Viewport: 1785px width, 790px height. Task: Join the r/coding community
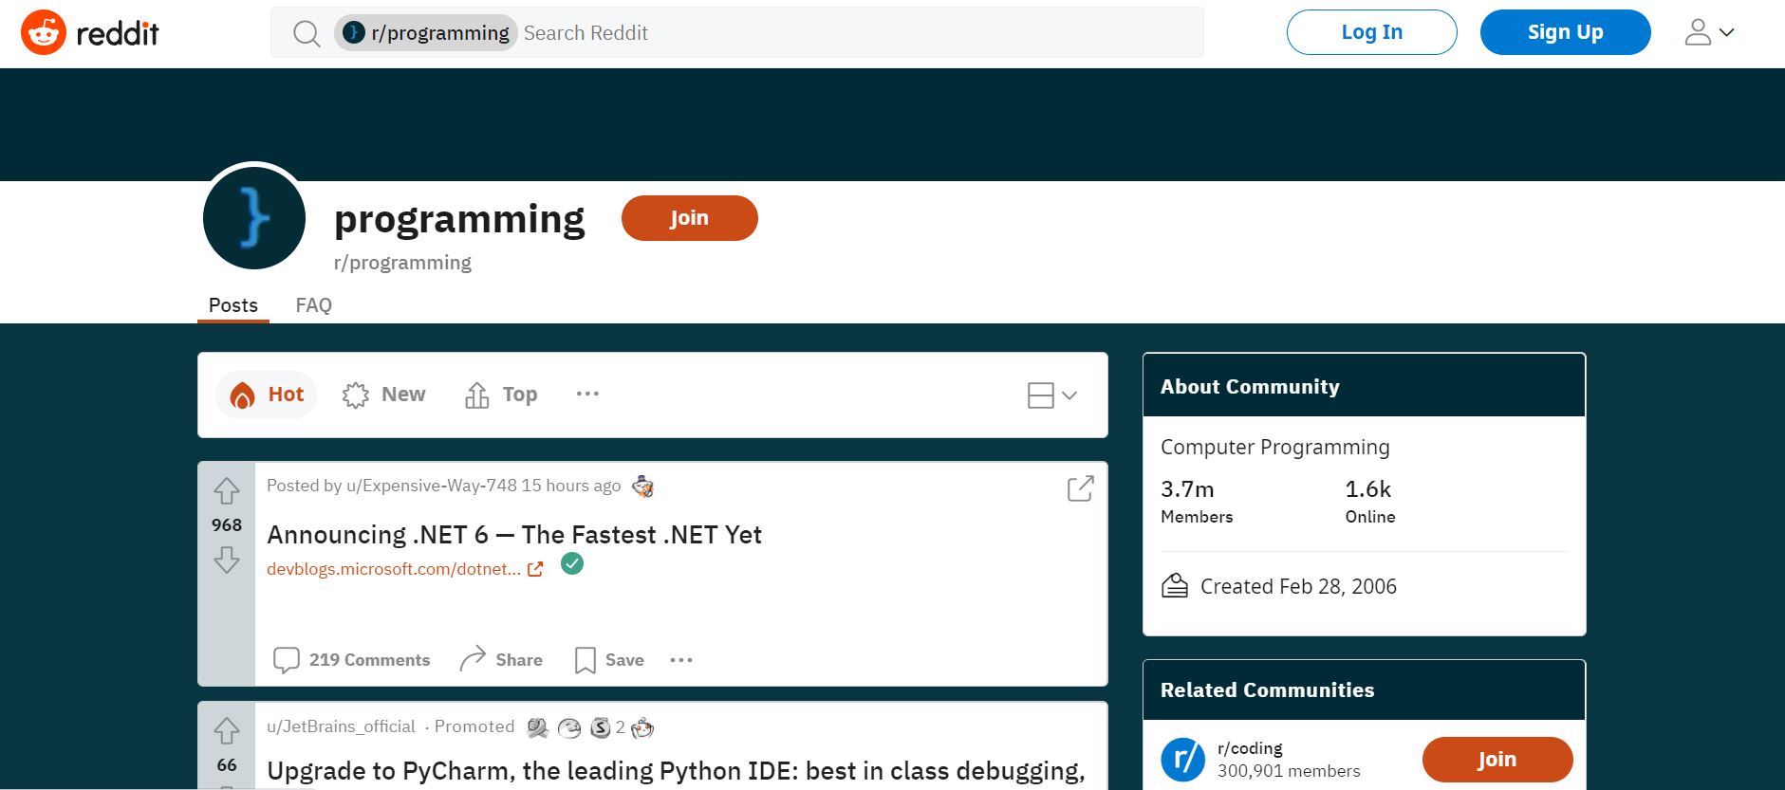point(1497,760)
